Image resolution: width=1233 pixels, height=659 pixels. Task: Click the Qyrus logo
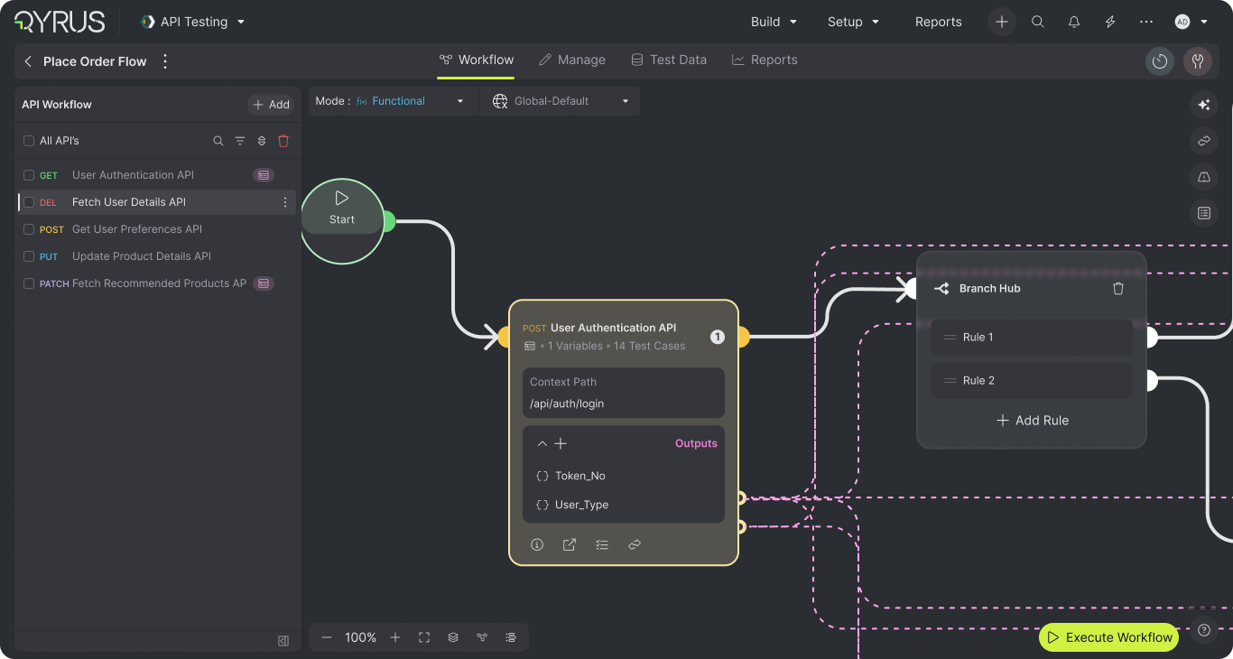(x=60, y=22)
